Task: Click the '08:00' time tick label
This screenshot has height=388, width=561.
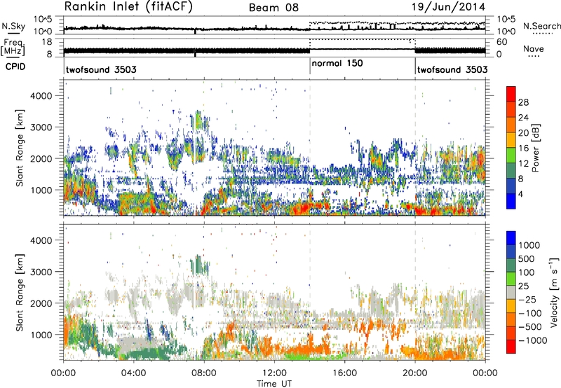Action: (204, 373)
